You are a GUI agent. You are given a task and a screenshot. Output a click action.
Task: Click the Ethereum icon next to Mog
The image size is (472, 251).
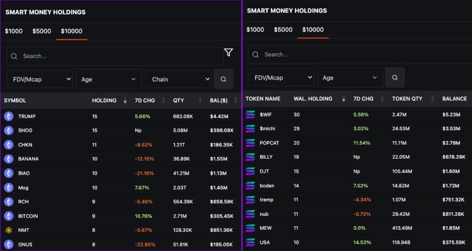coord(9,188)
